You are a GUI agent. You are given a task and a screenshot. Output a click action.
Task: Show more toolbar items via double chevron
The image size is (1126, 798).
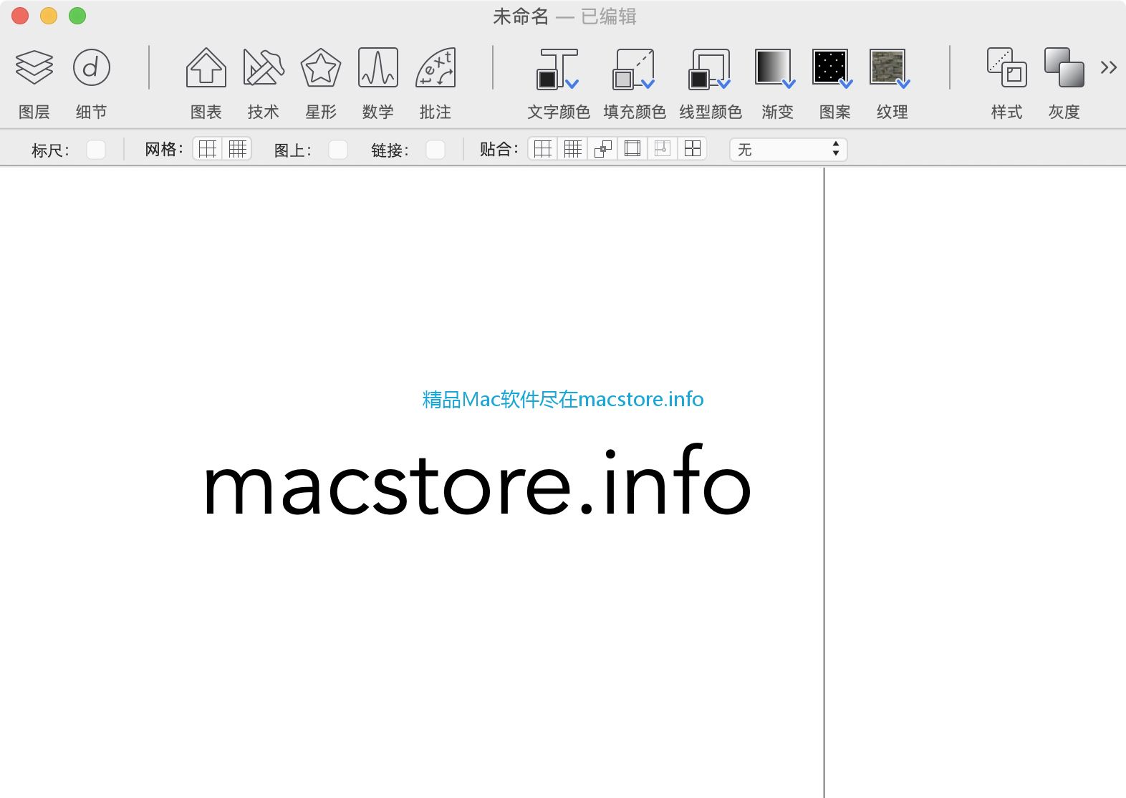coord(1109,68)
